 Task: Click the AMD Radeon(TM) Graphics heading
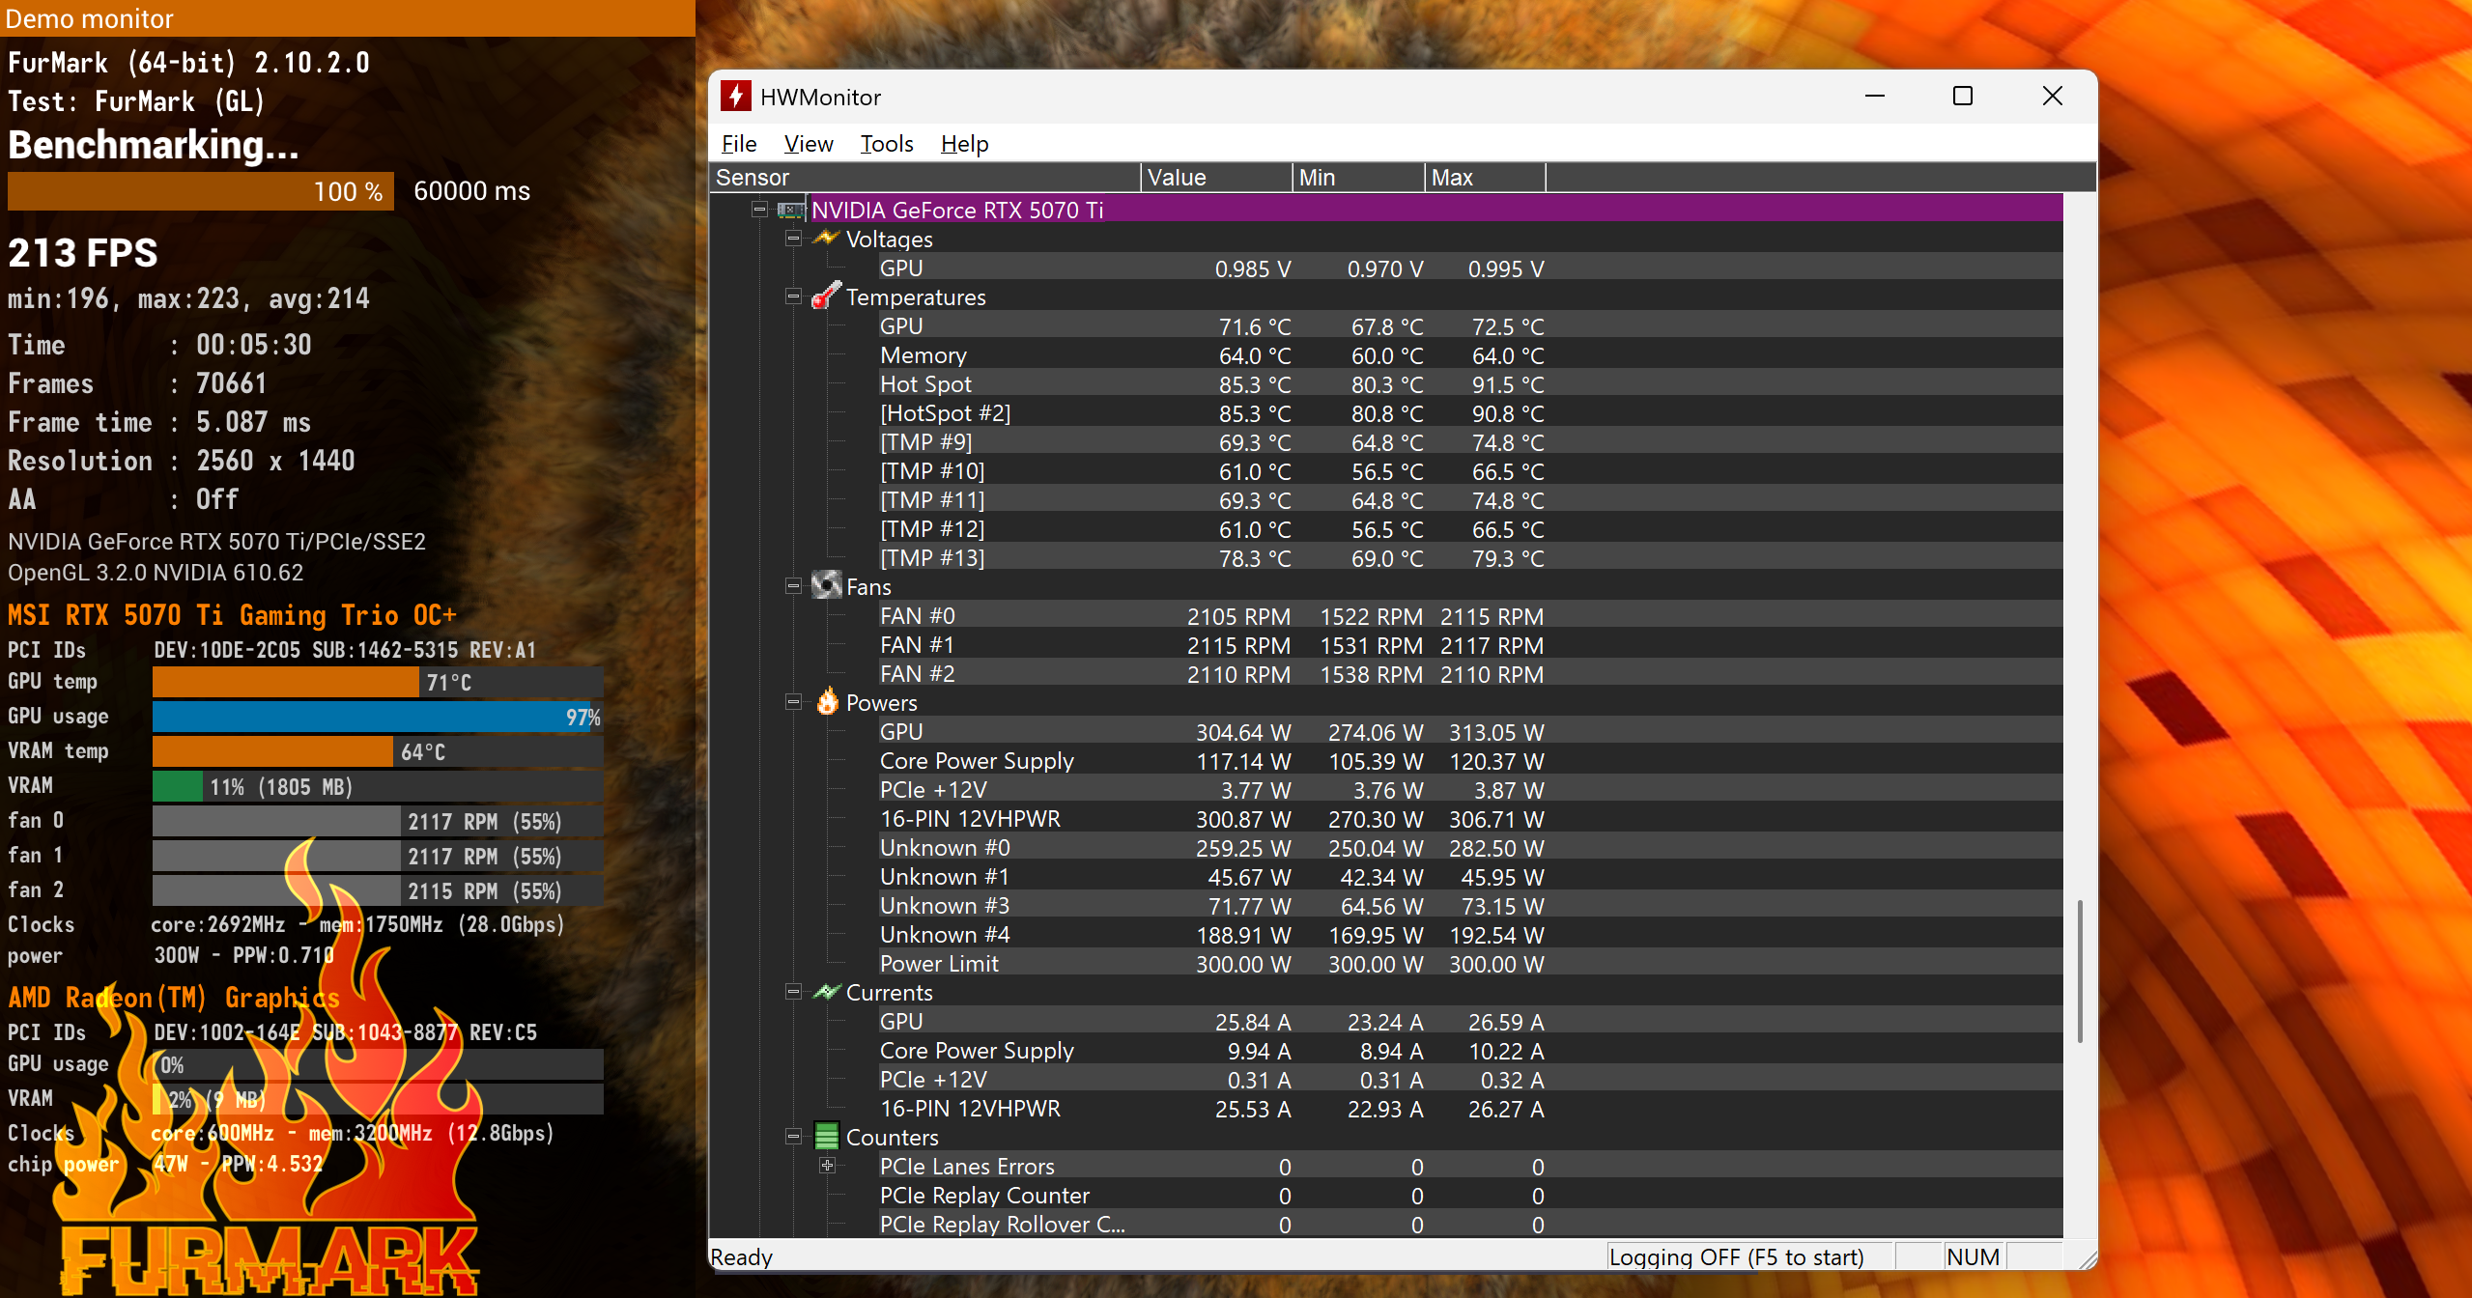click(x=174, y=998)
